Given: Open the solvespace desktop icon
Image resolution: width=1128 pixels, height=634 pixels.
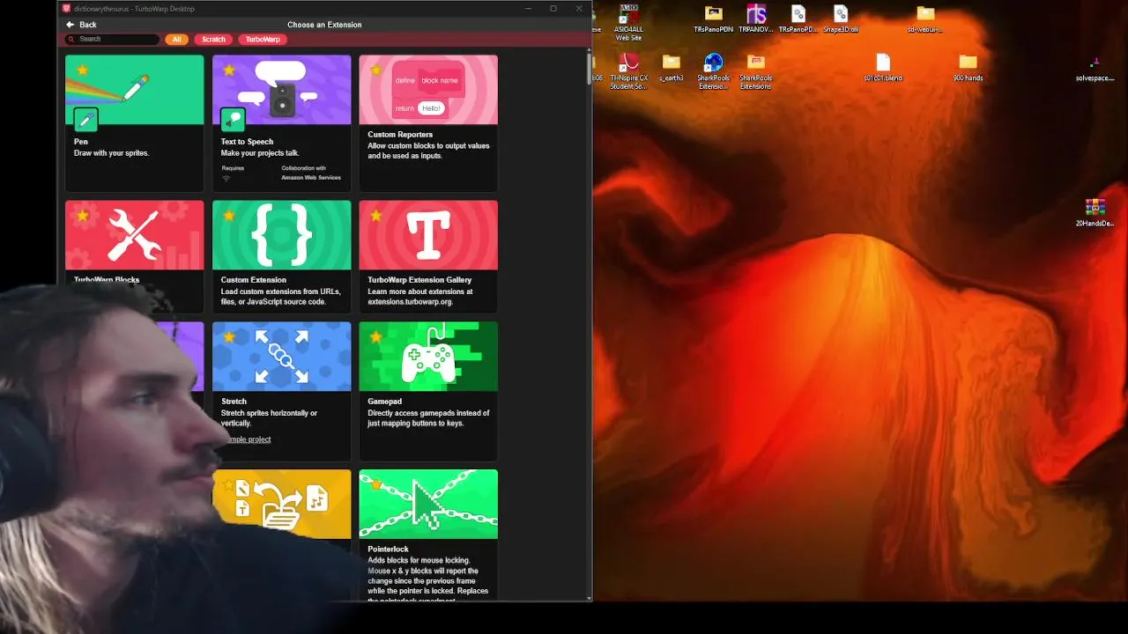Looking at the screenshot, I should [1095, 69].
